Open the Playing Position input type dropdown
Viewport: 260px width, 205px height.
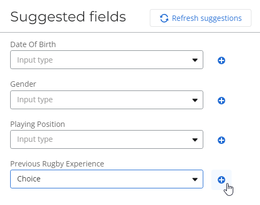(x=106, y=139)
